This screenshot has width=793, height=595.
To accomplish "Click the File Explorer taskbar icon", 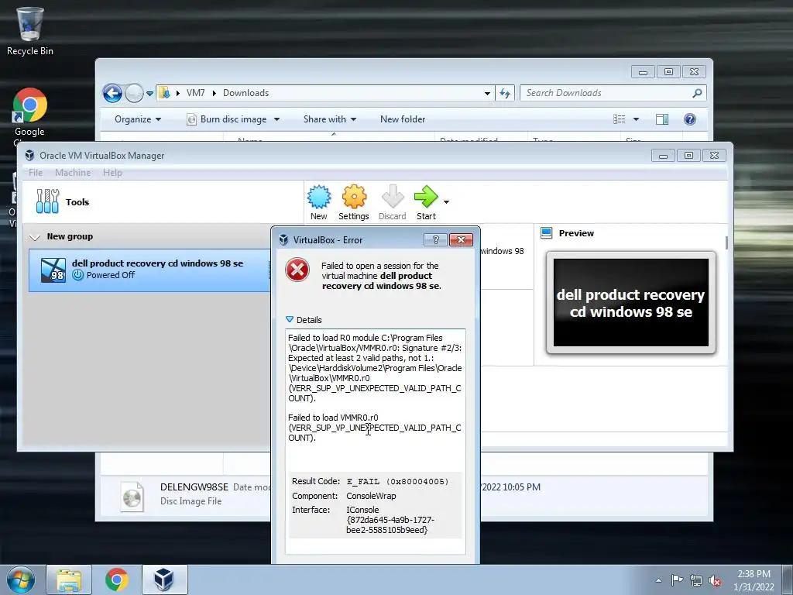I will (x=69, y=580).
